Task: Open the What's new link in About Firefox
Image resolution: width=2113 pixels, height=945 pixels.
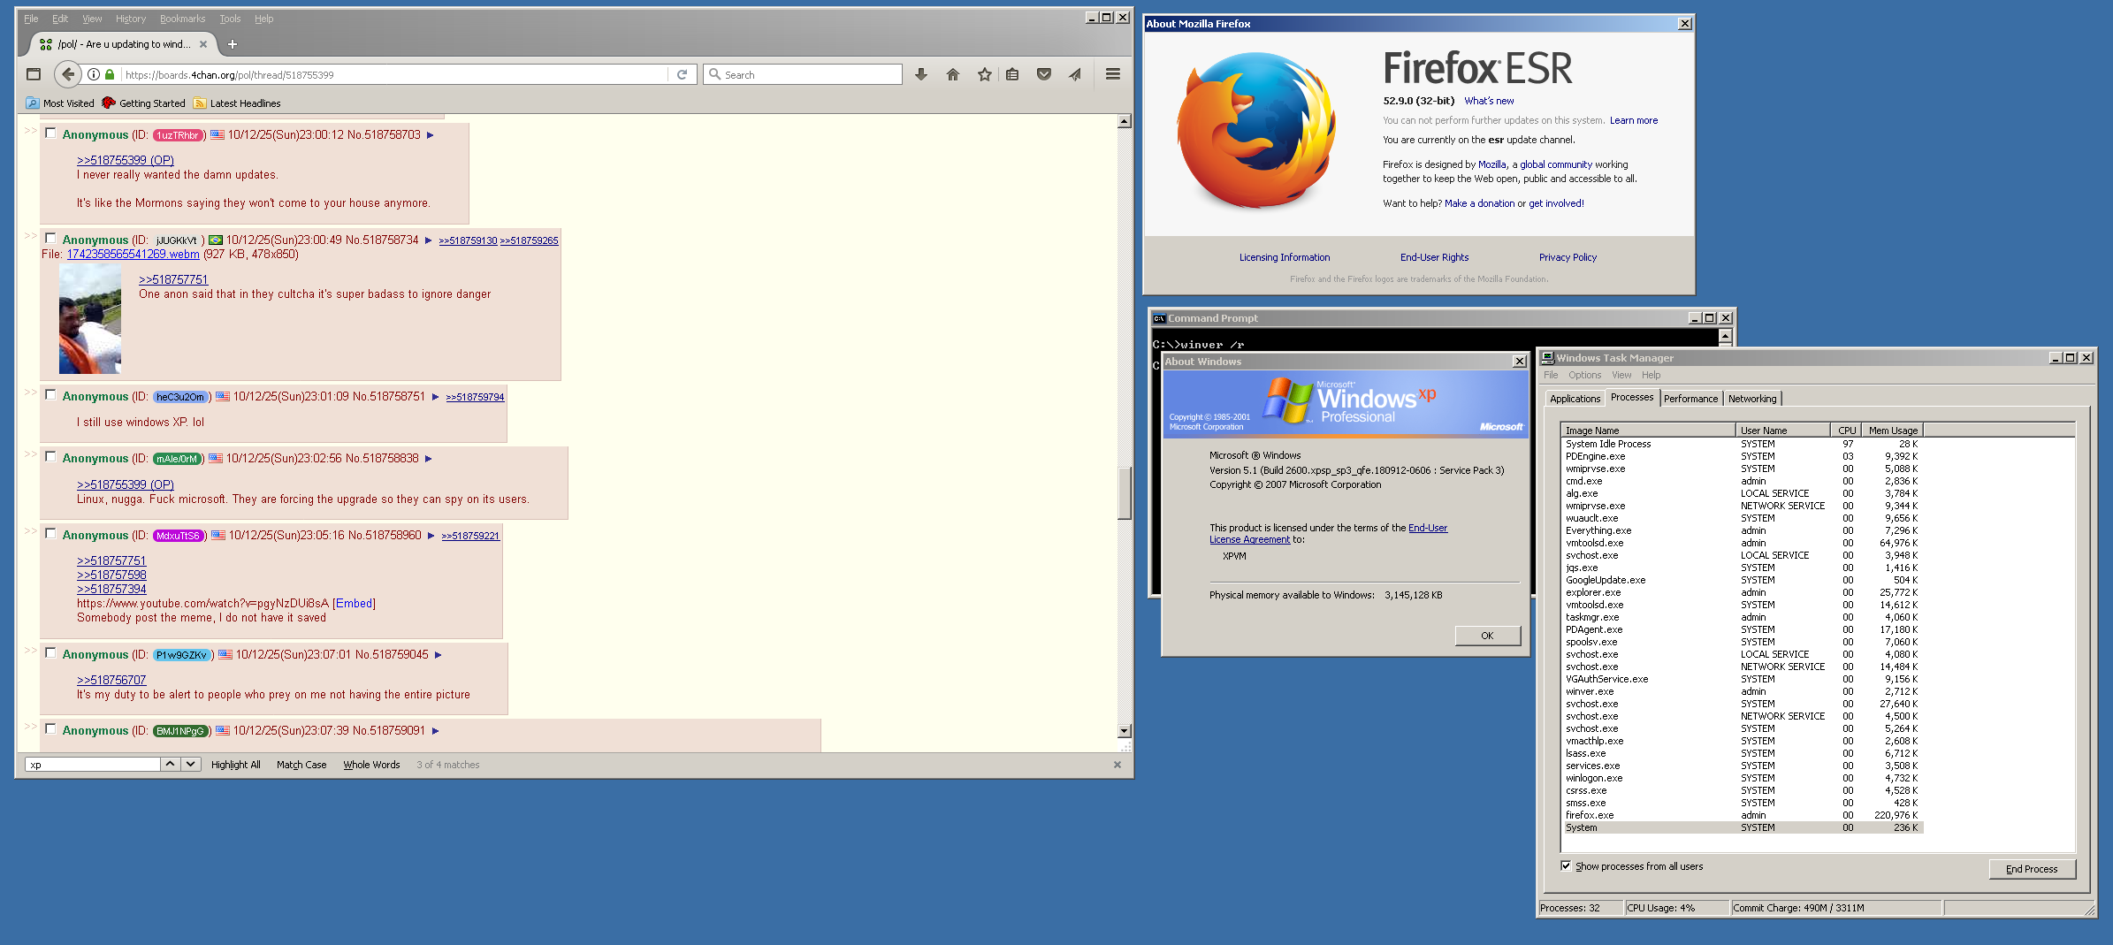Action: pos(1489,101)
